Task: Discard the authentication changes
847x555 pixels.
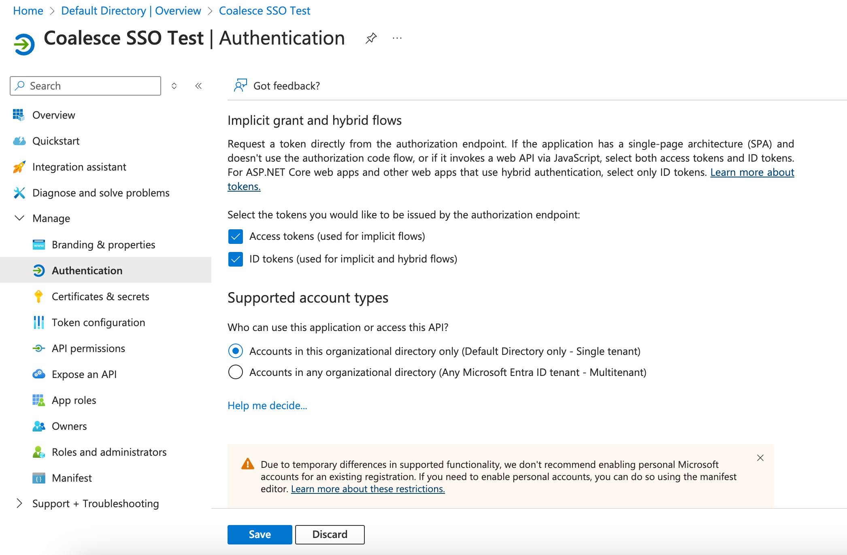Action: pyautogui.click(x=330, y=534)
